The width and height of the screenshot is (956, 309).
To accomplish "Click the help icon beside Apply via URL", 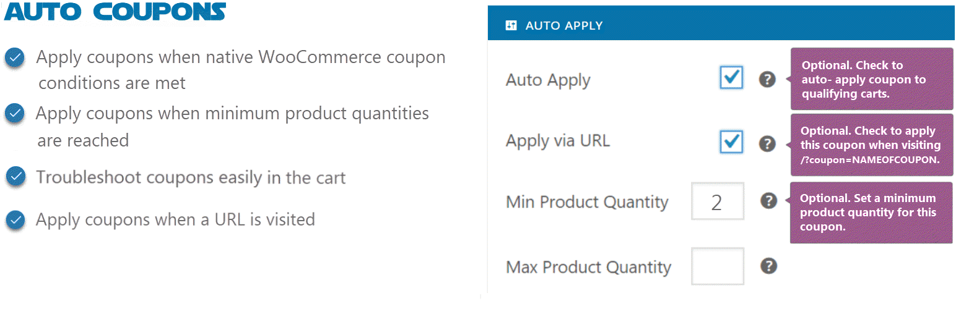I will 767,143.
